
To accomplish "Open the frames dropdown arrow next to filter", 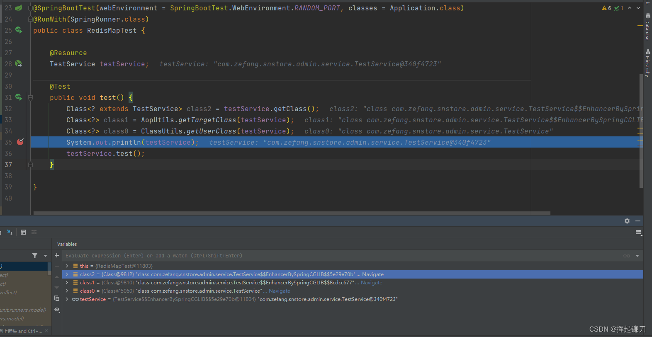I will click(x=45, y=256).
